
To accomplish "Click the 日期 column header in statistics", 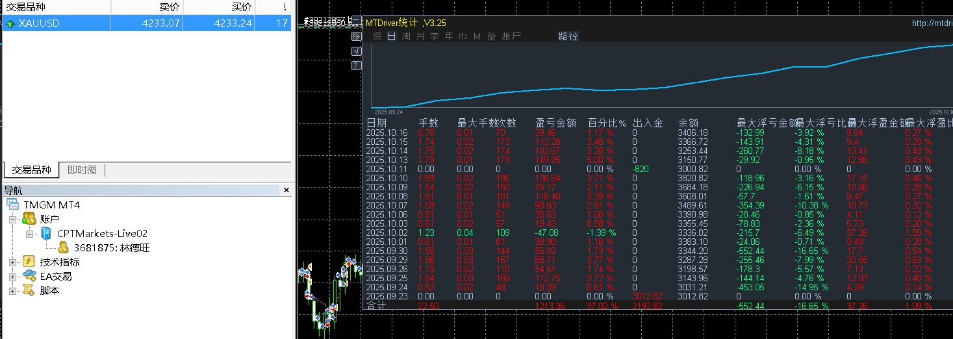I will pyautogui.click(x=377, y=123).
